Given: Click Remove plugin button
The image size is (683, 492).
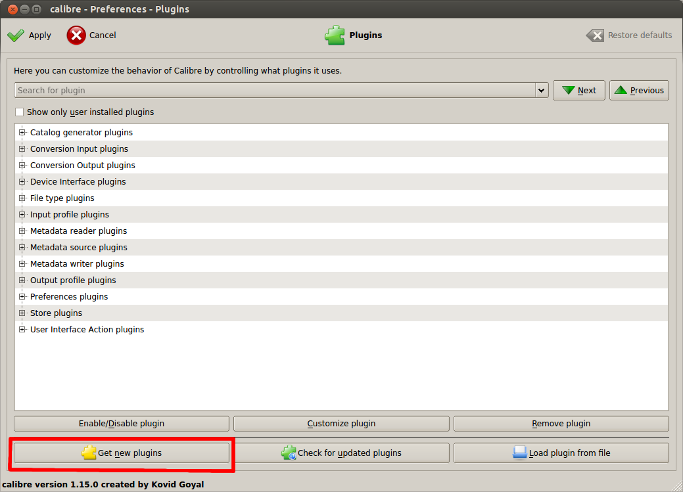Looking at the screenshot, I should pyautogui.click(x=561, y=424).
